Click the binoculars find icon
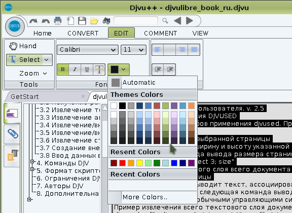292x213 pixels. point(106,21)
